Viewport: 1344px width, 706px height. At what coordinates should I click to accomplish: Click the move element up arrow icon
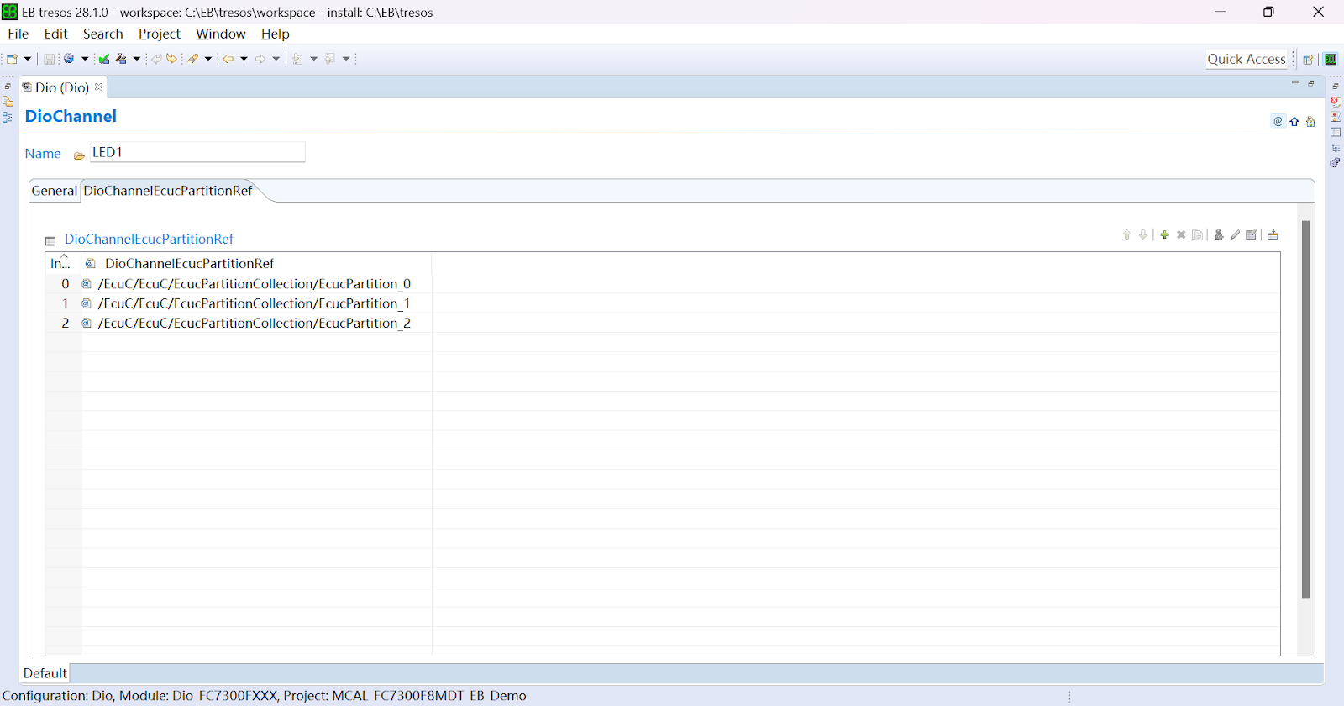[1126, 234]
